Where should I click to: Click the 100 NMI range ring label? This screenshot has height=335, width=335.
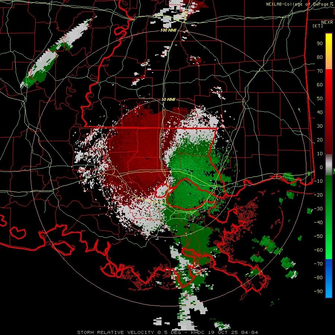(x=168, y=31)
